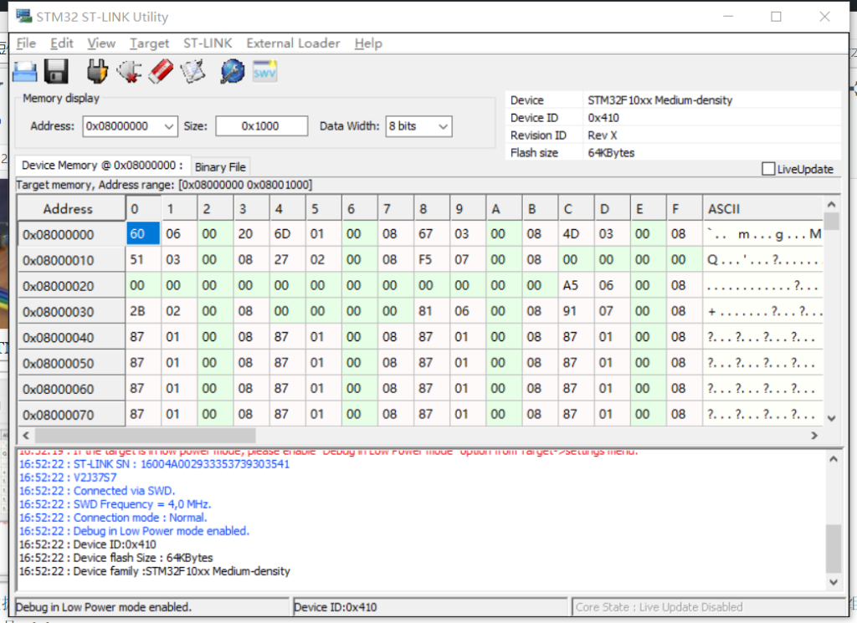Click the Size input field 0x1000
The width and height of the screenshot is (857, 623).
(x=261, y=126)
